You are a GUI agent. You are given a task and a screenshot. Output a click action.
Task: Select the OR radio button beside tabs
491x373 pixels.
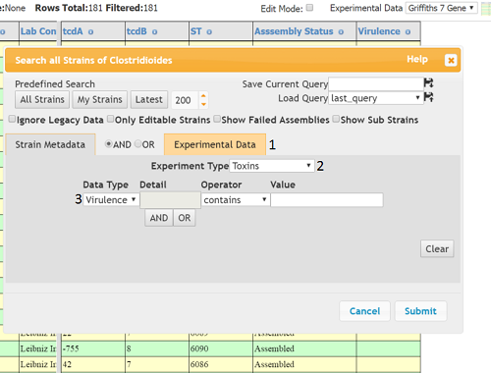(137, 144)
